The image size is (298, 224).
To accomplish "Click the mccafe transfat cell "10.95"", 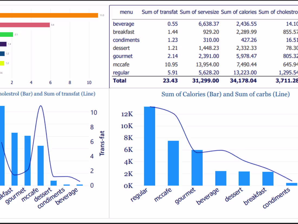I will pos(171,65).
